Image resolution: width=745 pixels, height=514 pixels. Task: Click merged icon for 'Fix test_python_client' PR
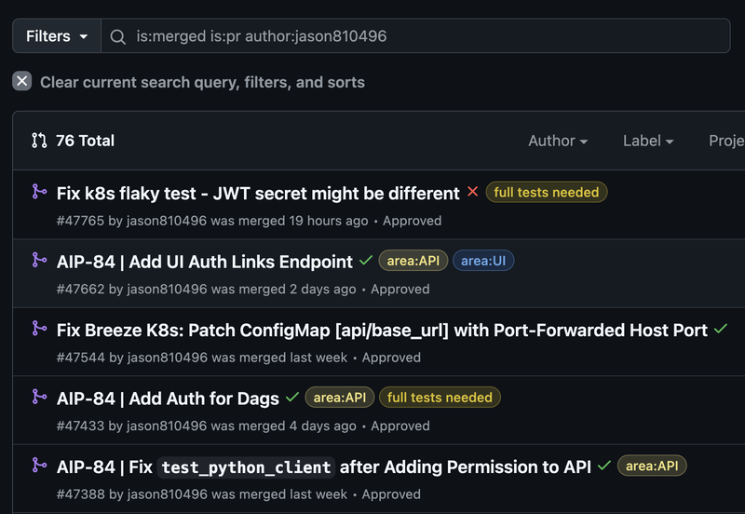point(39,466)
